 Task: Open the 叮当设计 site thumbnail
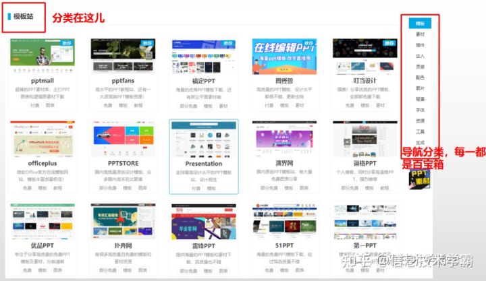364,56
